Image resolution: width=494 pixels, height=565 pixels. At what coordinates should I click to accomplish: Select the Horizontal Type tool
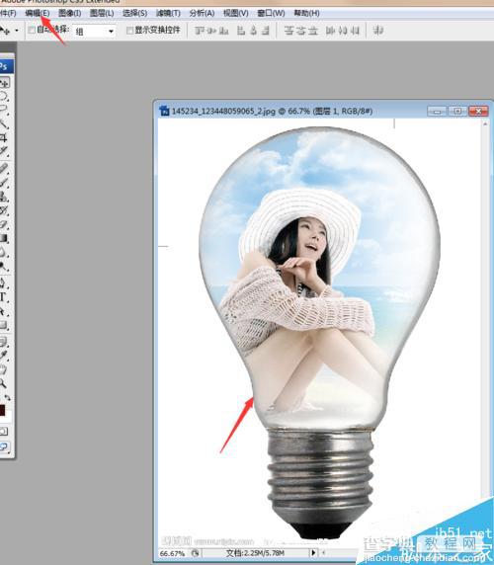(x=4, y=297)
